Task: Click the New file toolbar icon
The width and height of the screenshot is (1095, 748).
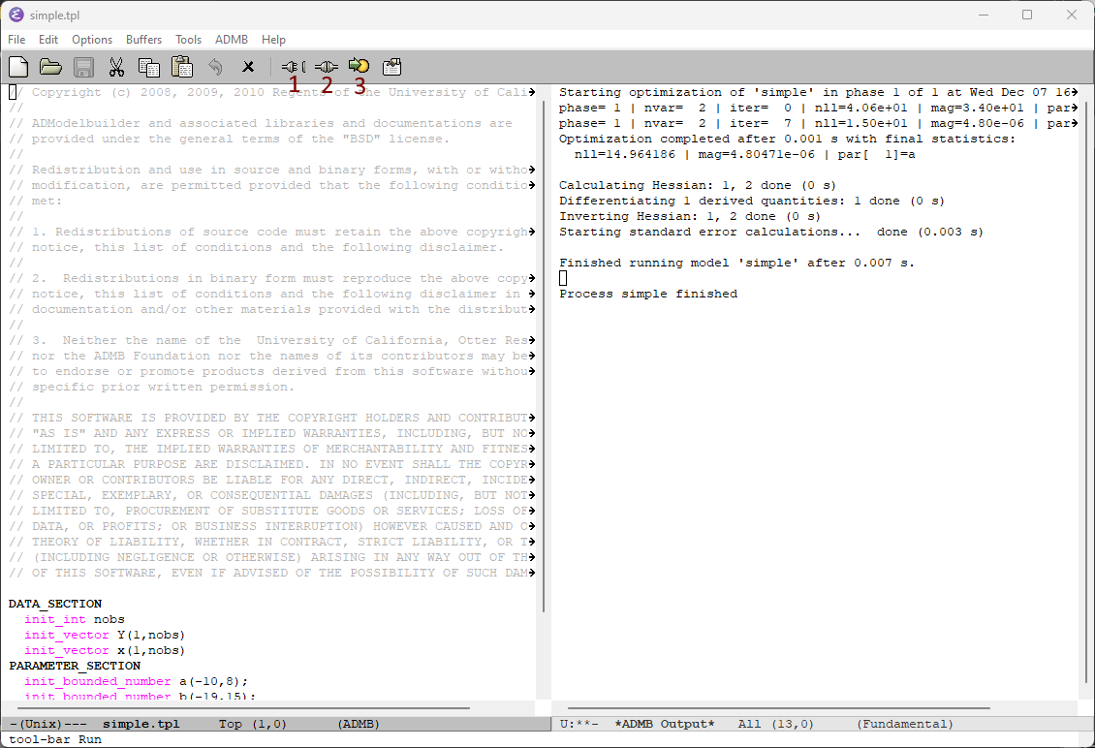Action: (x=18, y=67)
